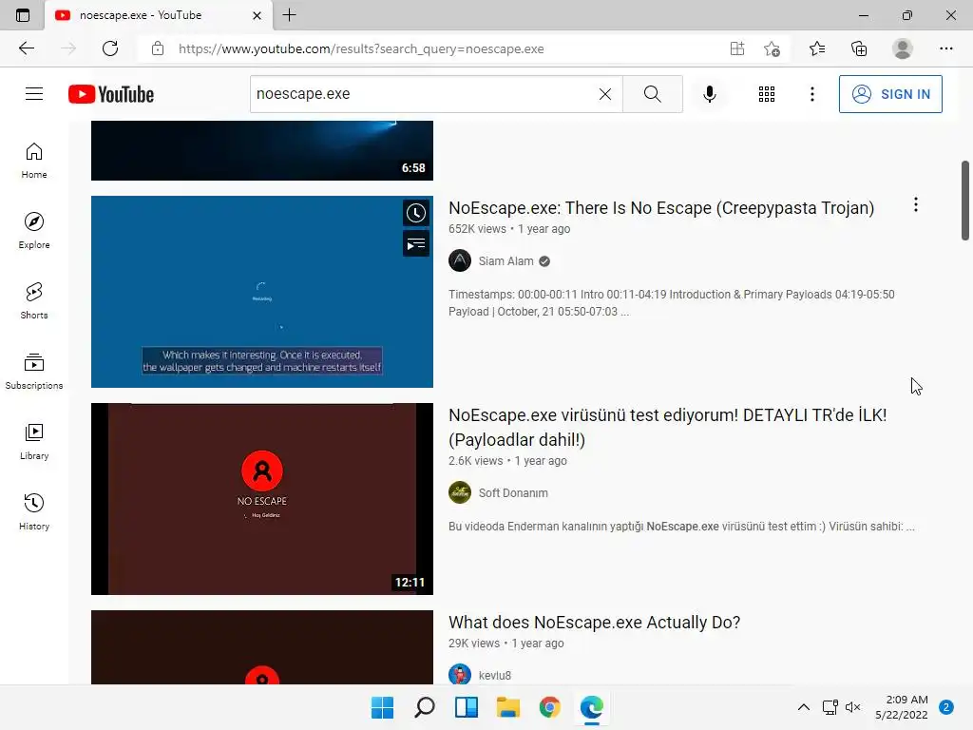The height and width of the screenshot is (730, 973).
Task: Open Edge Settings and more menu
Action: pos(945,48)
